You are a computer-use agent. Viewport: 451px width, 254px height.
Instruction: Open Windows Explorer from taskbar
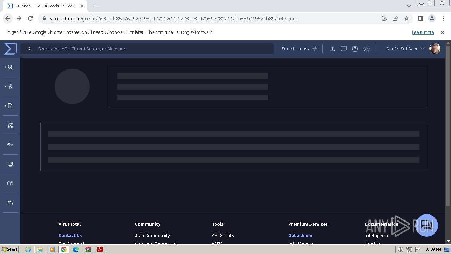[x=40, y=249]
